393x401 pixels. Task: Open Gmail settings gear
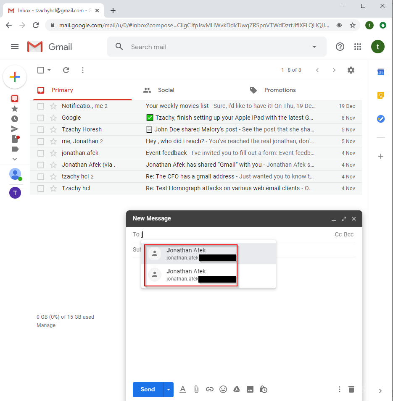[351, 70]
